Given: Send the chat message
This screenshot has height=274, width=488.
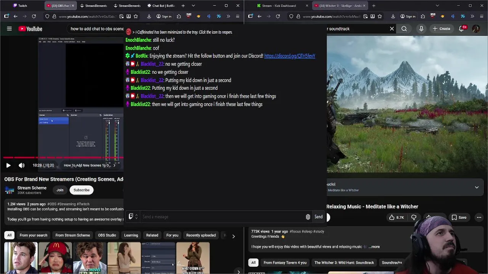Looking at the screenshot, I should 318,217.
